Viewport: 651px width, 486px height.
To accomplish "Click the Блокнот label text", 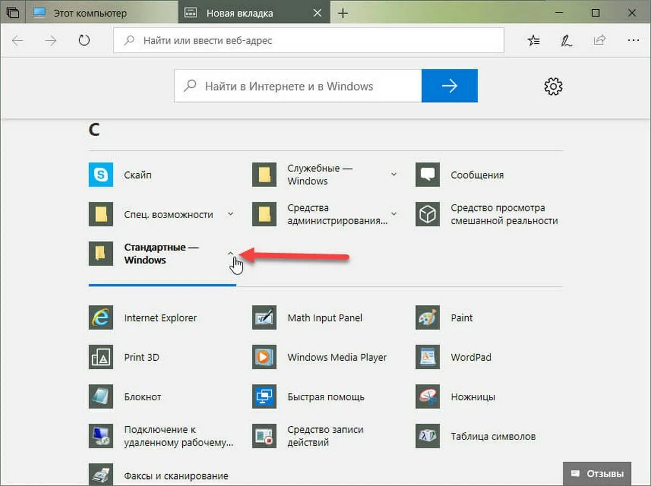I will pyautogui.click(x=143, y=397).
